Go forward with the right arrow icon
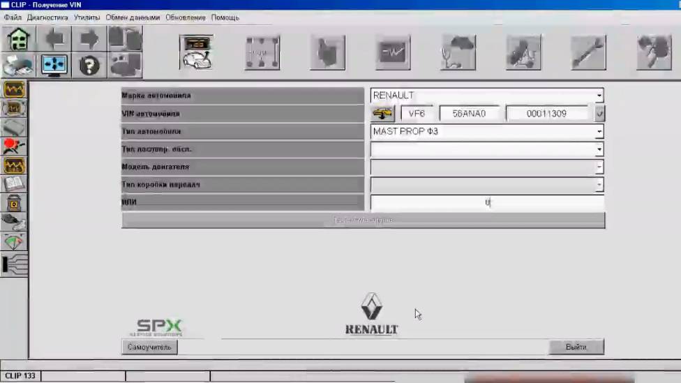The width and height of the screenshot is (681, 383). click(x=89, y=39)
